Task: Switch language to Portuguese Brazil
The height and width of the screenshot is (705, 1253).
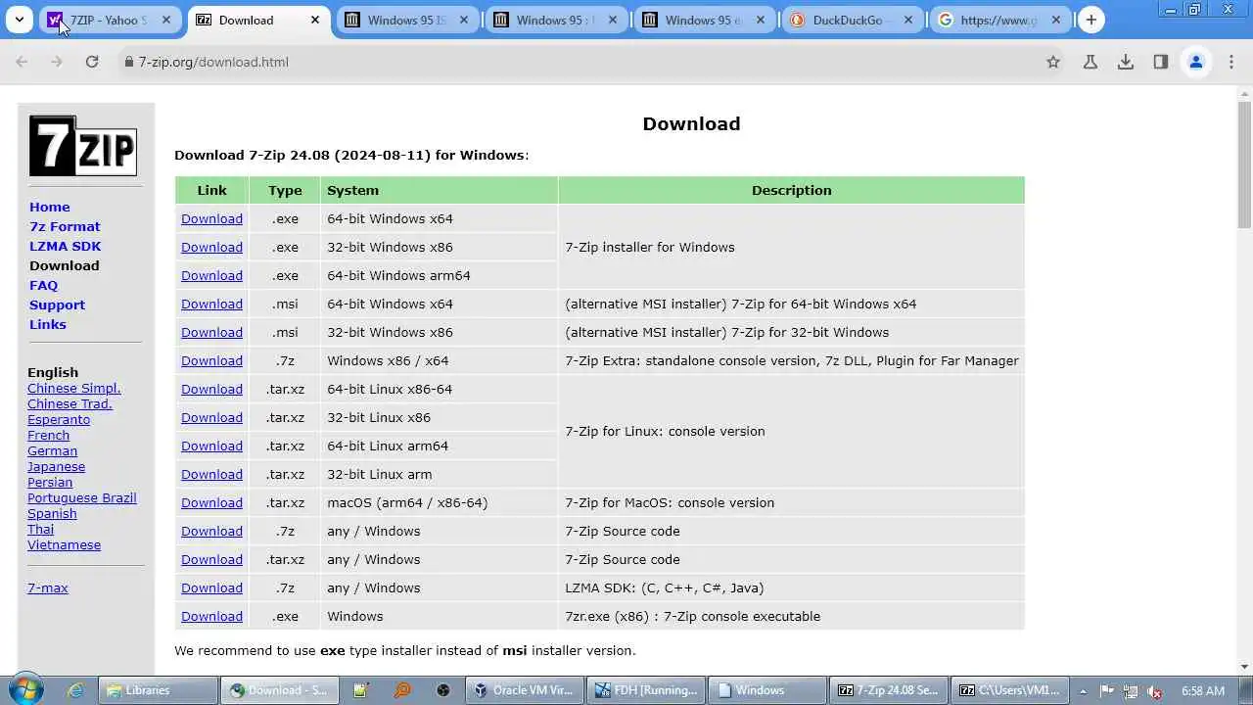Action: [81, 497]
